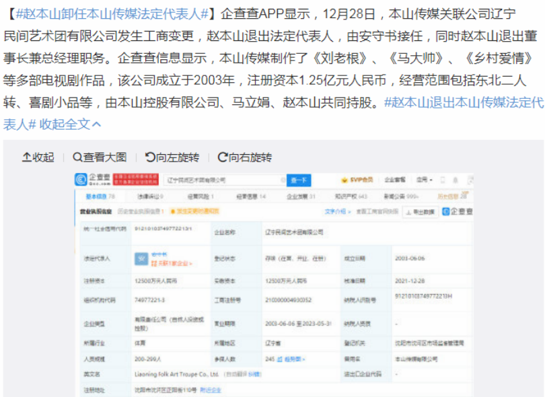Click English name Liaoning Folk Art Troupe Co., Ltd.
The height and width of the screenshot is (397, 545).
coord(176,374)
